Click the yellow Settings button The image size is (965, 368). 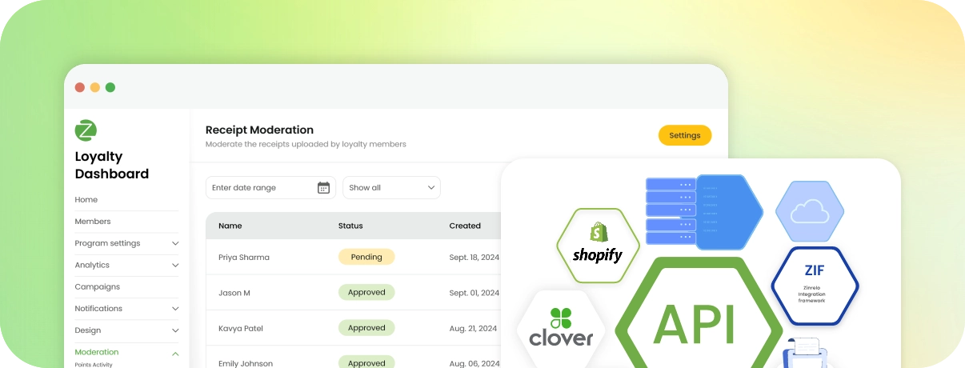(685, 135)
